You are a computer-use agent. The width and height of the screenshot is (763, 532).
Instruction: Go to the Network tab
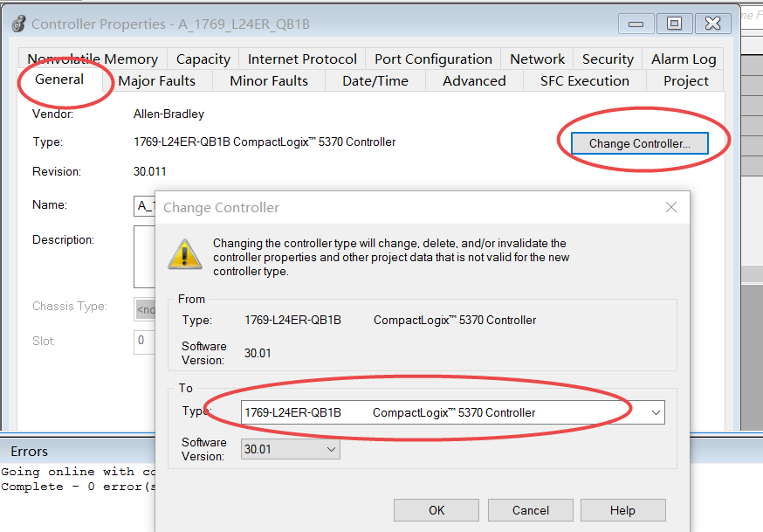(x=537, y=59)
